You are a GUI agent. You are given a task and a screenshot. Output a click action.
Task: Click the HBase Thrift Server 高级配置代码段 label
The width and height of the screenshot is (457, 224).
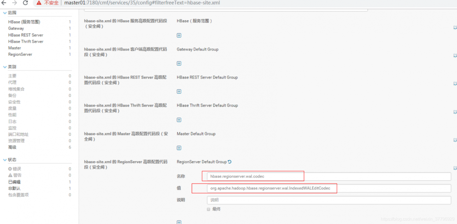[x=126, y=108]
